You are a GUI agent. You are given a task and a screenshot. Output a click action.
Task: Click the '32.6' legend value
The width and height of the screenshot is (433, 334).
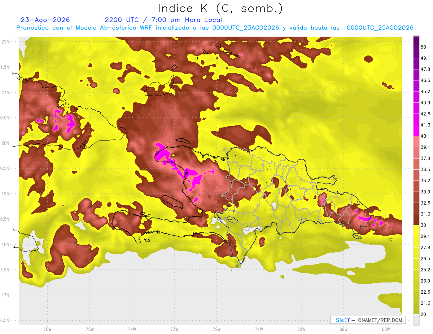425,203
